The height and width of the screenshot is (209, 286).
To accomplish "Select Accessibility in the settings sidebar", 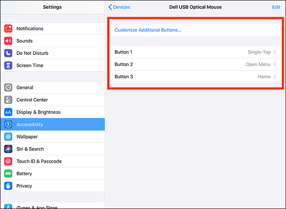I will click(52, 124).
